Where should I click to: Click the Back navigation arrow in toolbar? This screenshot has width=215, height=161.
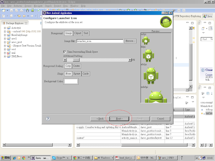[x=24, y=16]
